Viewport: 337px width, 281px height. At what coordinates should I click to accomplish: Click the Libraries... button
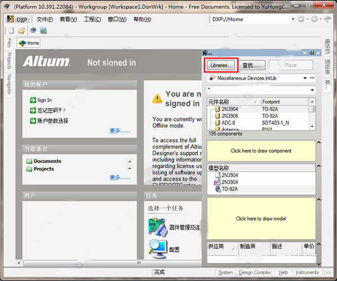coord(221,65)
